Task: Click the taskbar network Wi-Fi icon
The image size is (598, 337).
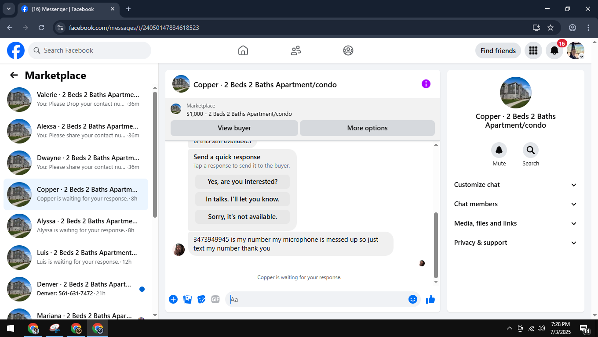Action: click(x=531, y=328)
